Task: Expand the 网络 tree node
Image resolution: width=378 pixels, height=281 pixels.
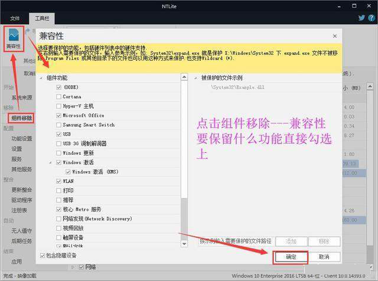Action: click(73, 267)
